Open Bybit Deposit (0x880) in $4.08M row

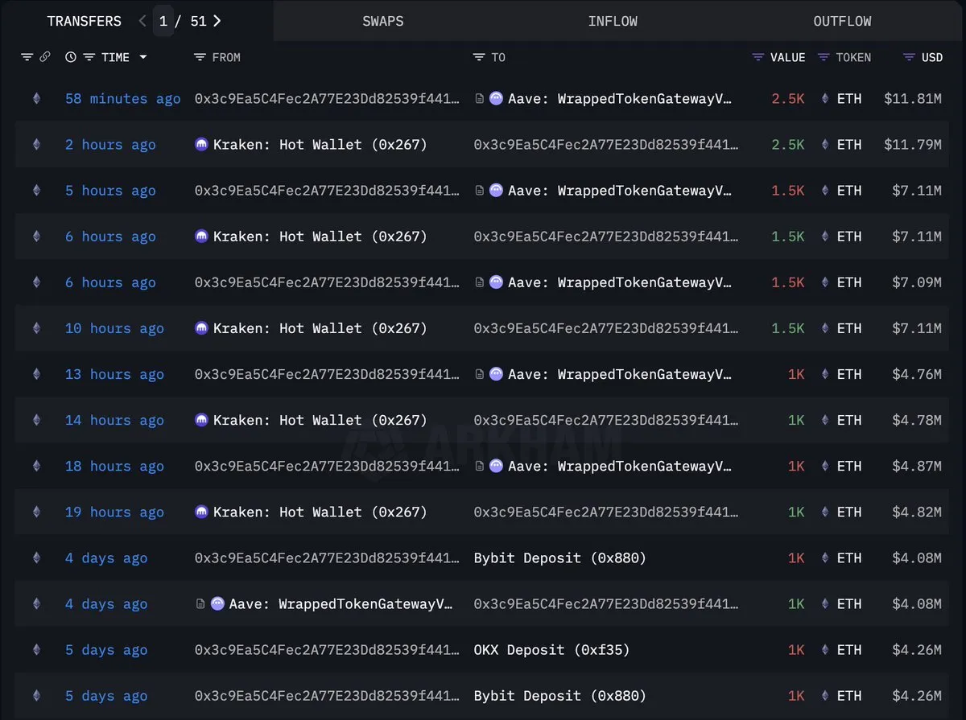click(559, 557)
